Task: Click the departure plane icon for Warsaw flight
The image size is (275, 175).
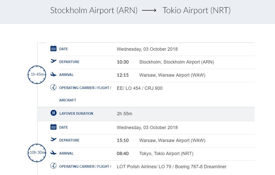Action: click(x=53, y=139)
